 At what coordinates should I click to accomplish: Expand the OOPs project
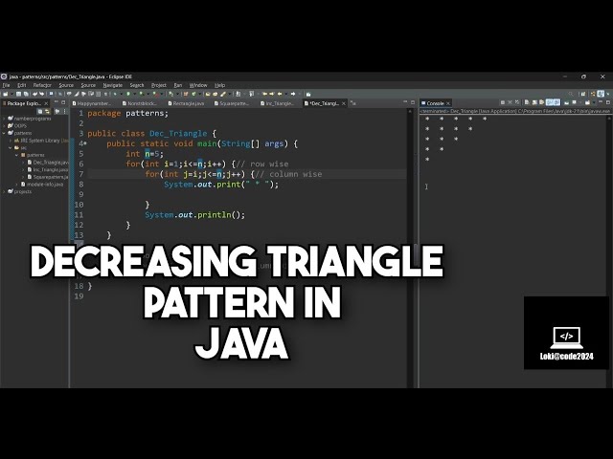pyautogui.click(x=4, y=125)
